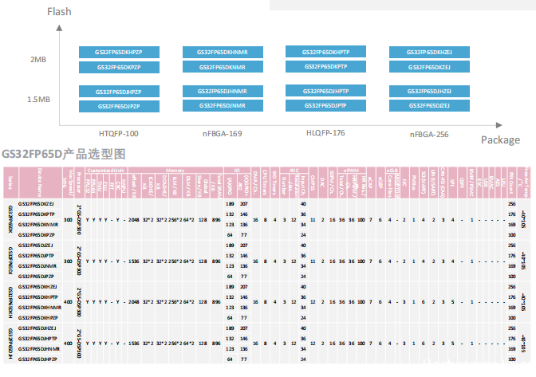
Task: Click the Memory header in the table
Action: pos(175,170)
